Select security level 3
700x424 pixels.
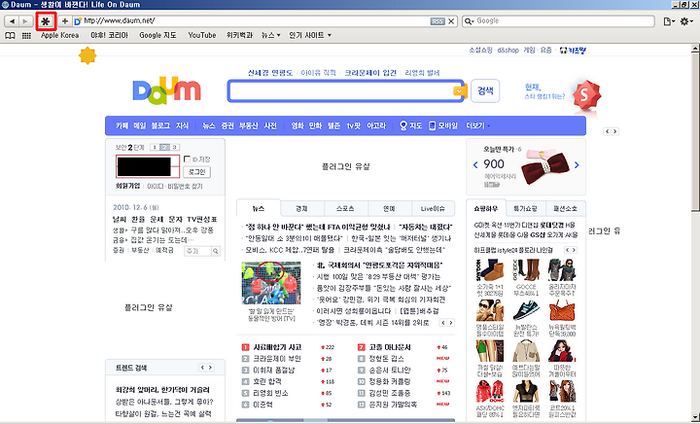(x=174, y=147)
